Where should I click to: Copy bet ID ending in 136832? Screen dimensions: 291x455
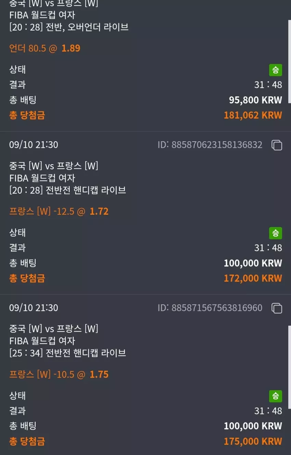(277, 145)
